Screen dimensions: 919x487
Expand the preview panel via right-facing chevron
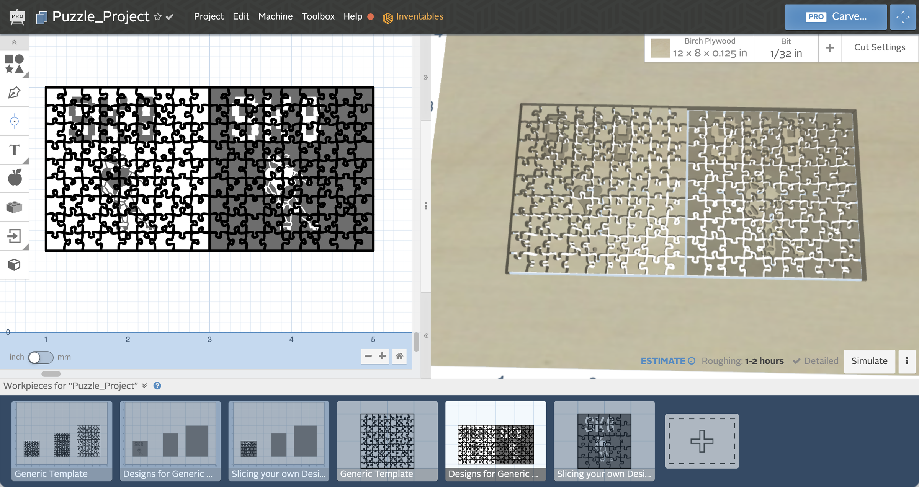(425, 77)
